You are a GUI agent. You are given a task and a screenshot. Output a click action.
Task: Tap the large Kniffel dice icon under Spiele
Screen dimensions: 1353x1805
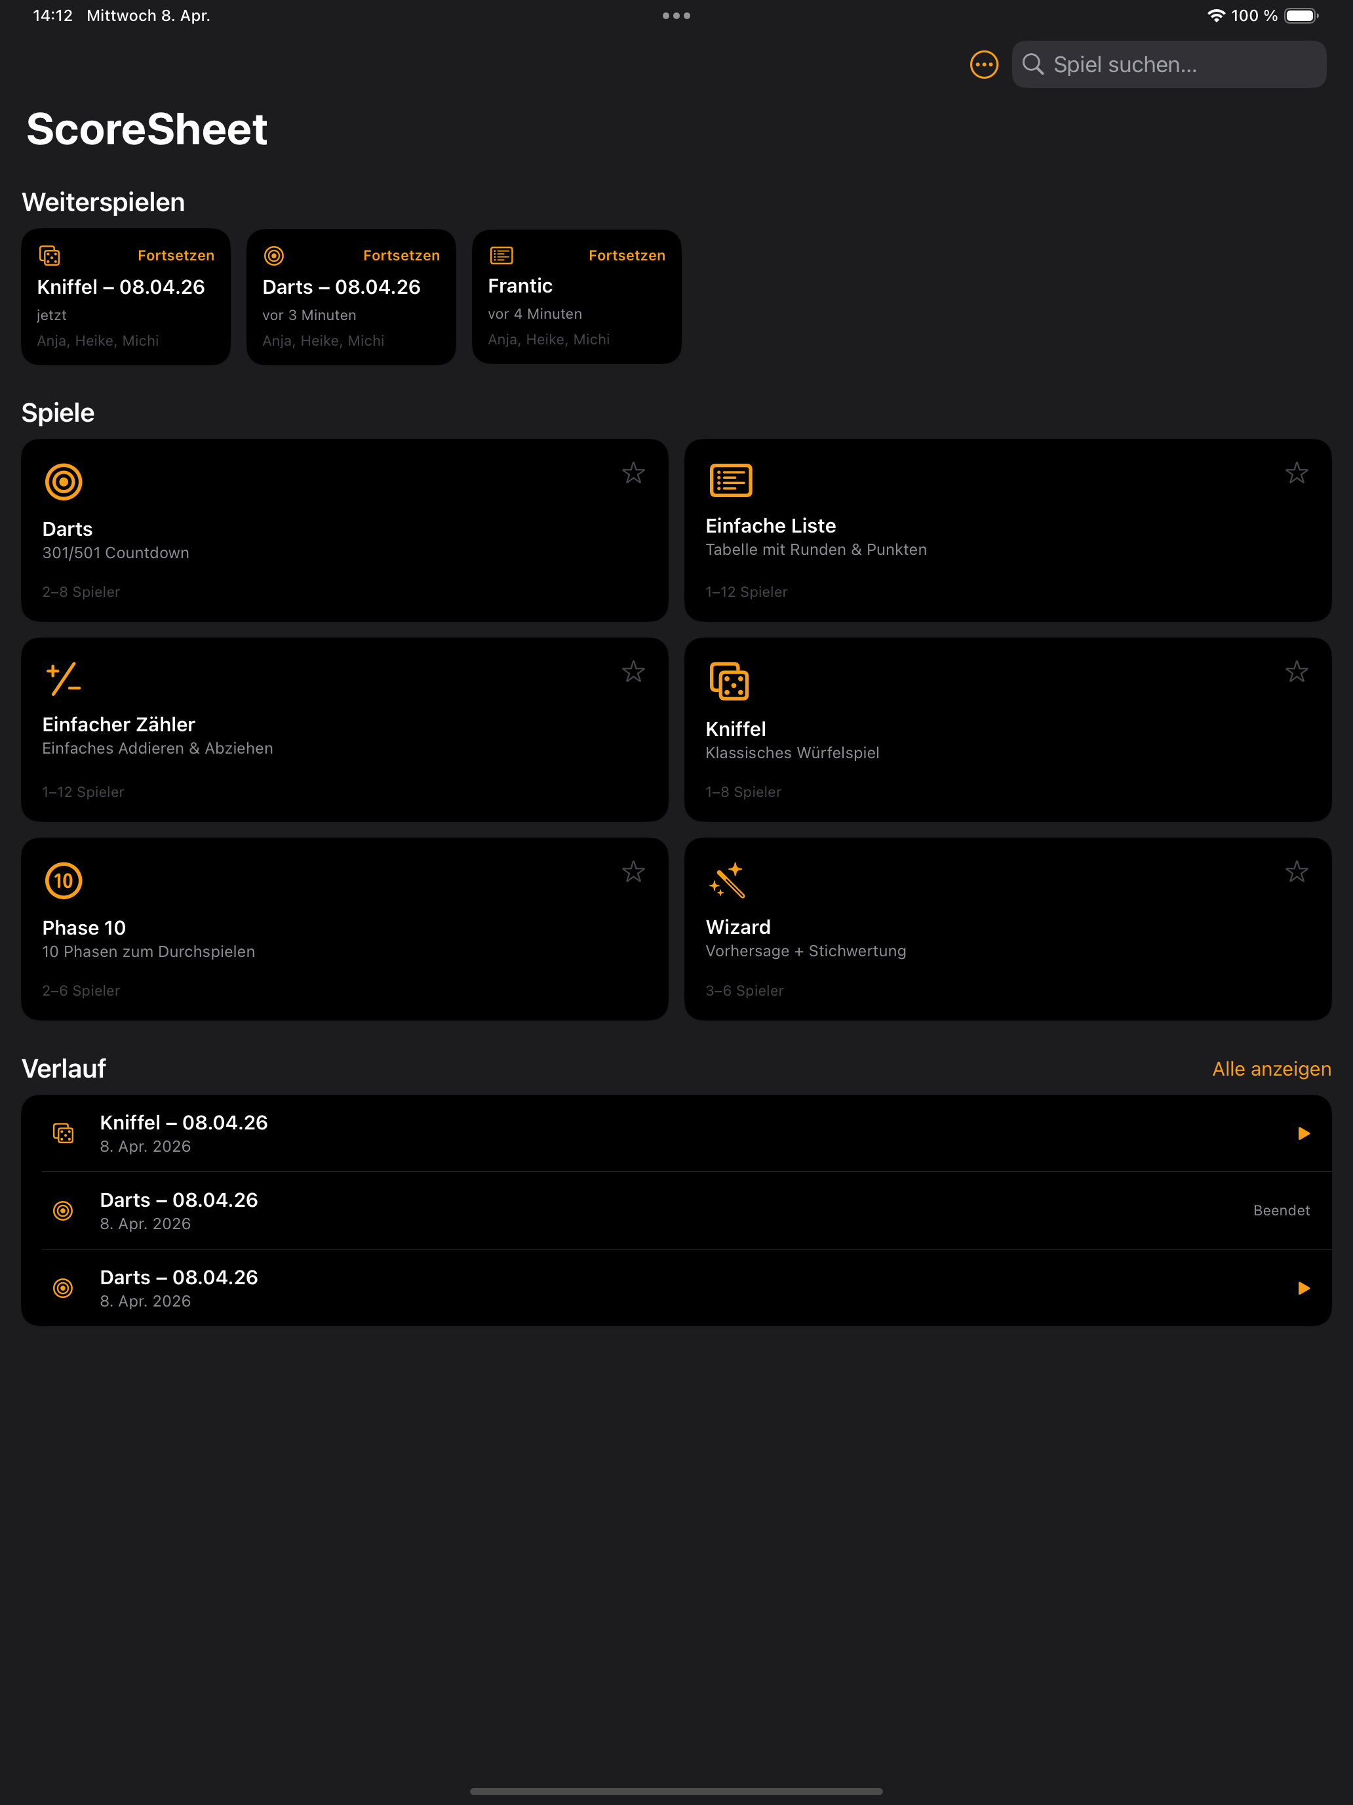tap(729, 681)
